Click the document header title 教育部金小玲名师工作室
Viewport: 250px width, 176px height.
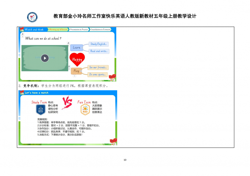pyautogui.click(x=125, y=16)
